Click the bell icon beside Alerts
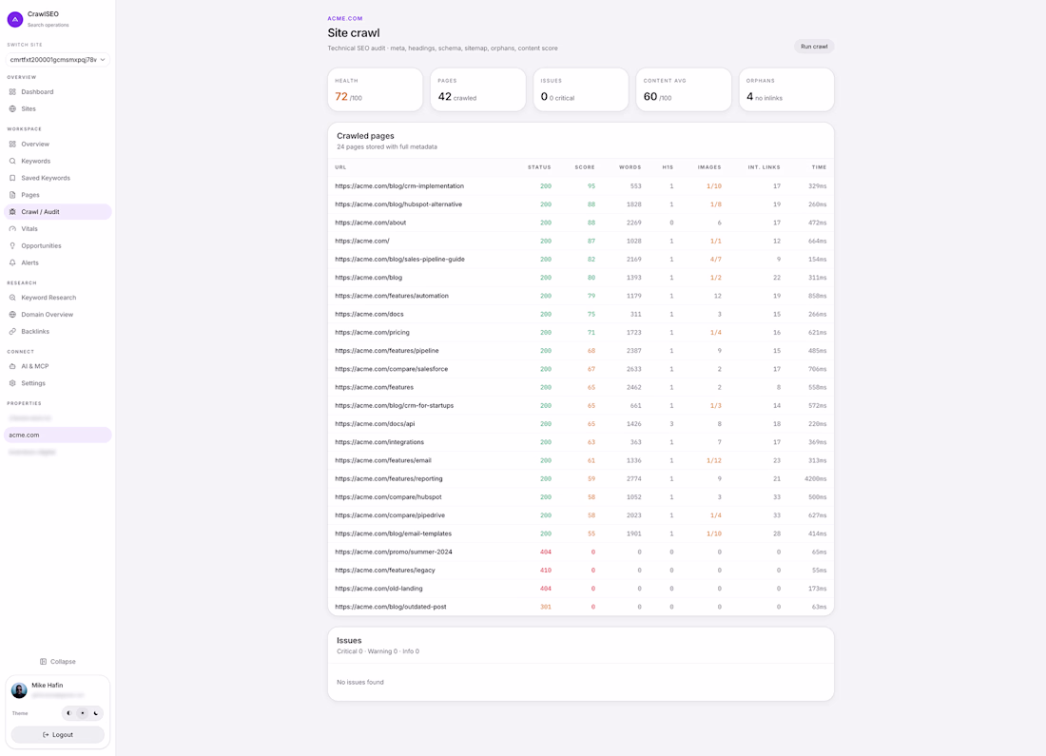 pos(12,262)
